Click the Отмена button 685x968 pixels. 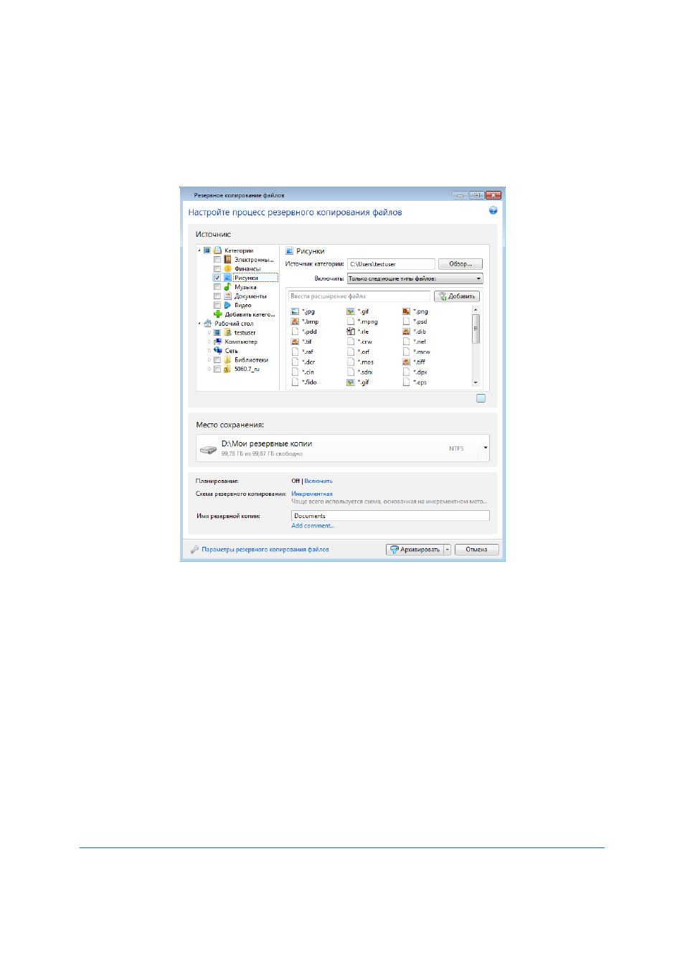pyautogui.click(x=476, y=550)
